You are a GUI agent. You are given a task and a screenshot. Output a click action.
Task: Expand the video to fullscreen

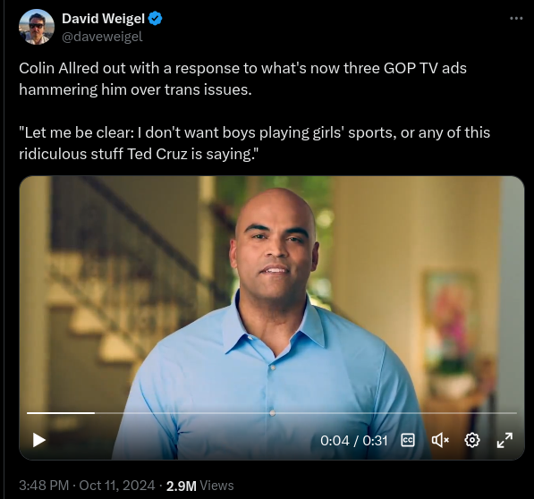click(504, 440)
